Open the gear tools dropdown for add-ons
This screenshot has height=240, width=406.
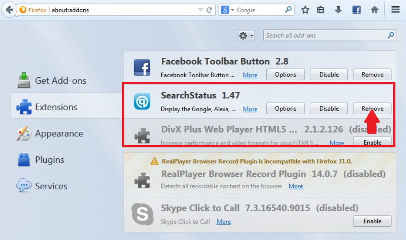(x=246, y=36)
